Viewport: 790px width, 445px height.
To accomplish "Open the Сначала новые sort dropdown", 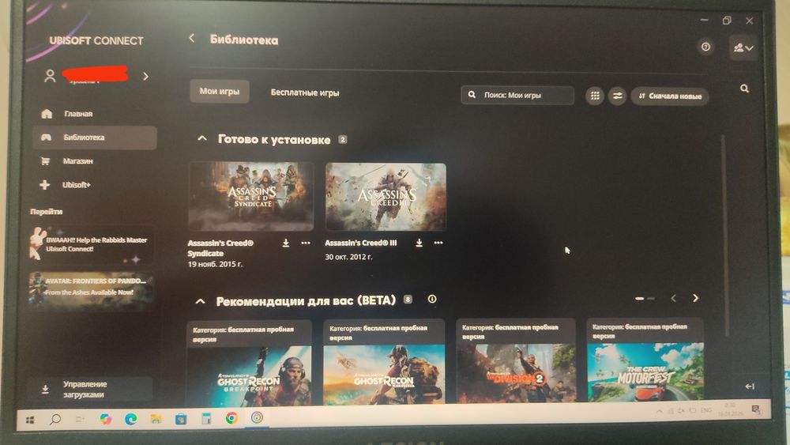I will pyautogui.click(x=670, y=96).
